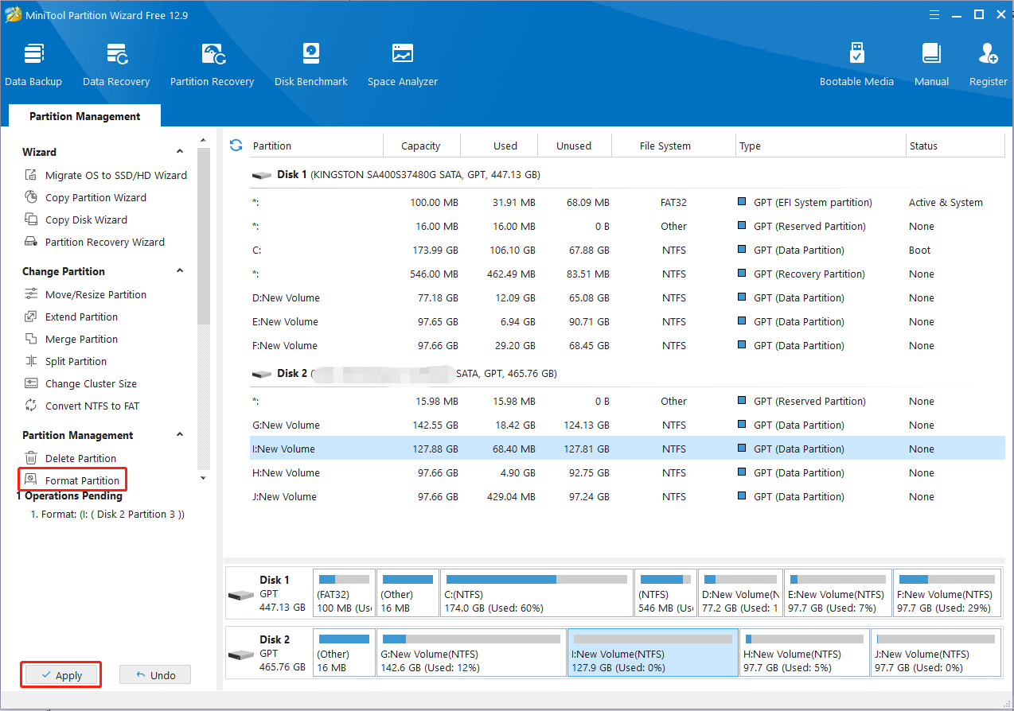Select the Merge Partition label
The width and height of the screenshot is (1014, 711).
(81, 339)
